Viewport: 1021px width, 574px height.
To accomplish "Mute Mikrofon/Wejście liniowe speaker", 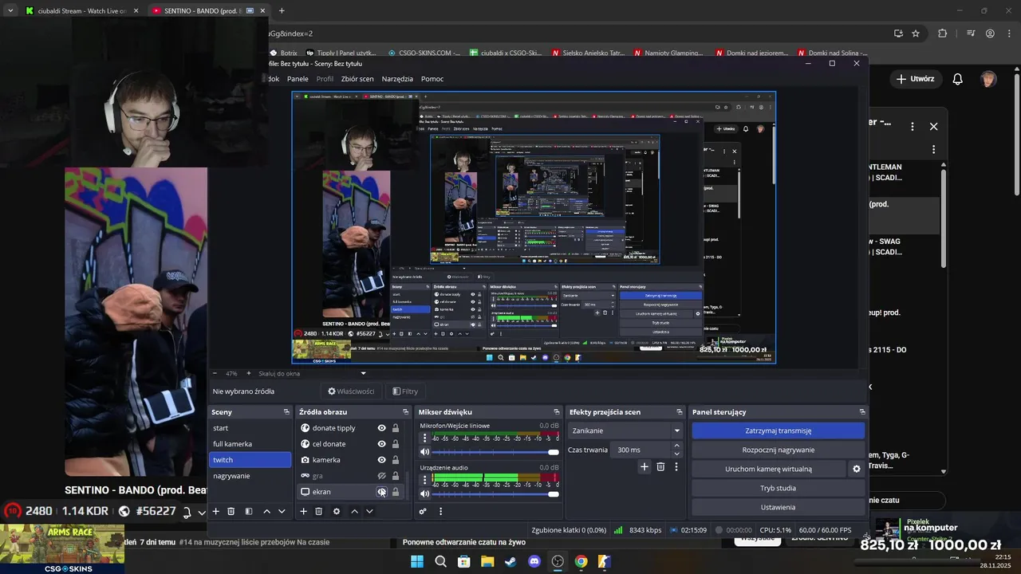I will [424, 452].
